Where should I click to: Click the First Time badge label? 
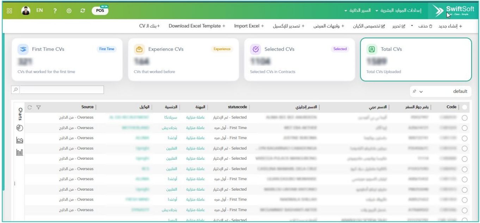[x=107, y=49]
